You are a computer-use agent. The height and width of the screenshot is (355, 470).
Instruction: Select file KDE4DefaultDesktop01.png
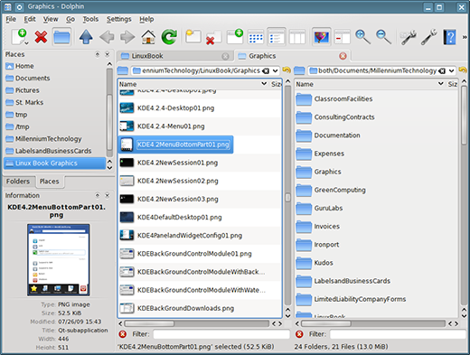[x=179, y=218]
